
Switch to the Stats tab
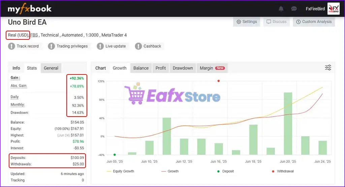(32, 68)
